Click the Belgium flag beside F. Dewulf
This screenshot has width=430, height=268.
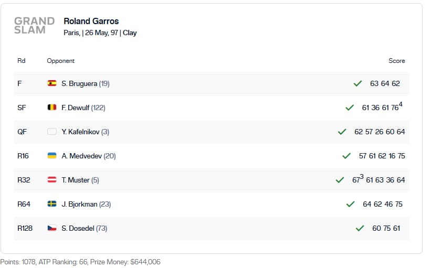pos(52,108)
